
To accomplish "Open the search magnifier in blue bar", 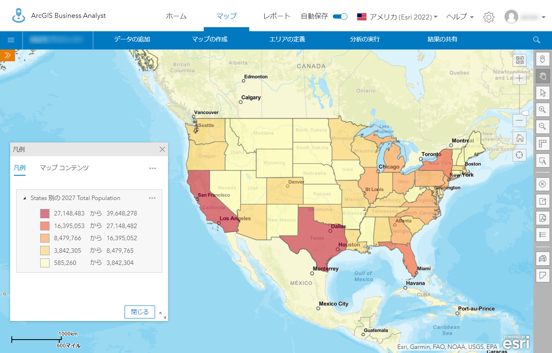I will coord(537,40).
